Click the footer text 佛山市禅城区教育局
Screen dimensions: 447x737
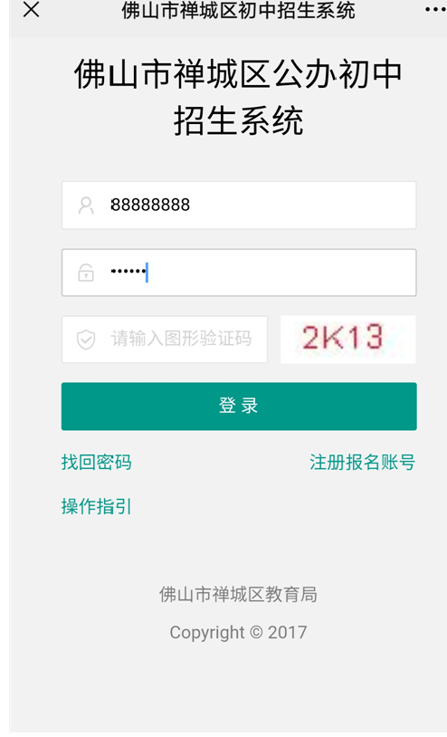coord(238,594)
